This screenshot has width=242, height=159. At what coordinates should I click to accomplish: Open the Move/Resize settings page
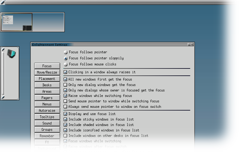[47, 72]
